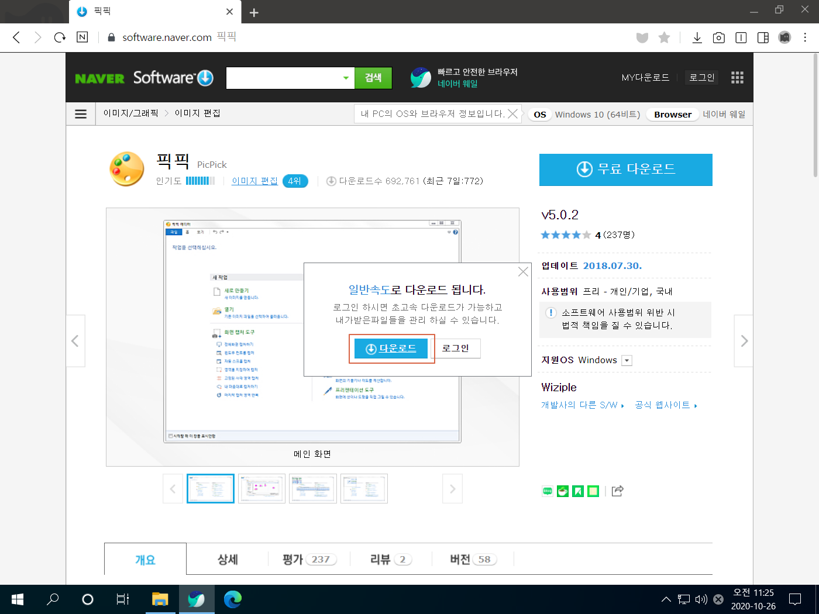Click the Naver Whale browser logo
This screenshot has height=614, width=819.
click(421, 78)
